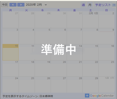This screenshot has height=99, width=117.
Task: Click the date 23 in calendar
Action: [112, 62]
